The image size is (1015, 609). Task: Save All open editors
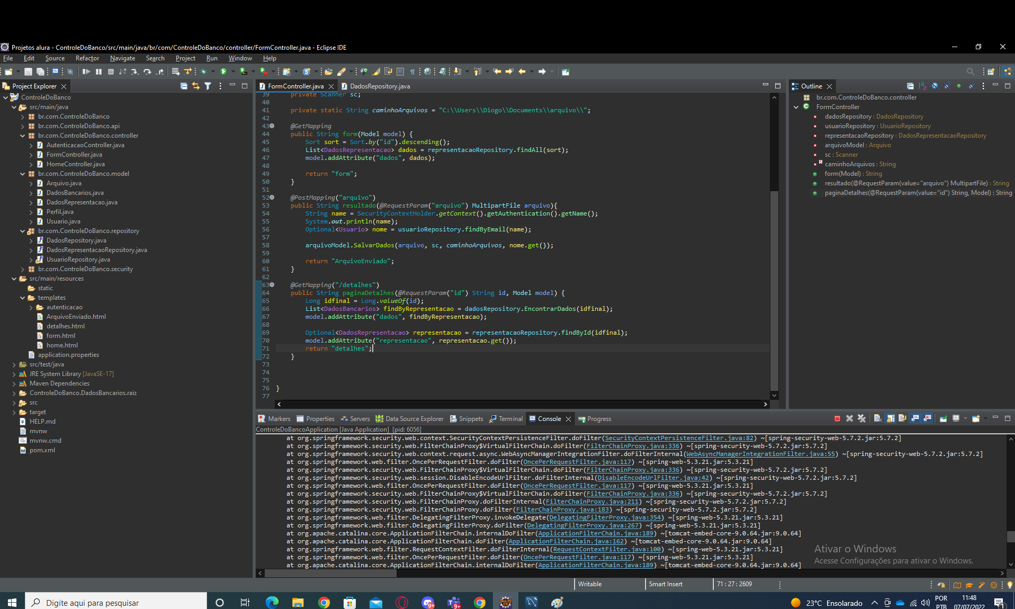tap(40, 71)
